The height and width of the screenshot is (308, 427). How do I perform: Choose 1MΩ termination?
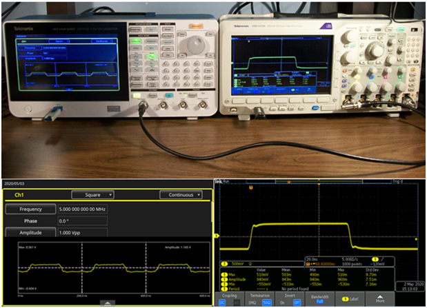(x=252, y=302)
